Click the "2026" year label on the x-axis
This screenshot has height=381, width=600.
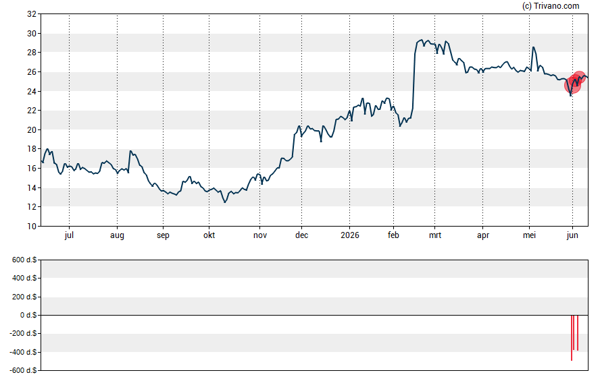tap(350, 235)
